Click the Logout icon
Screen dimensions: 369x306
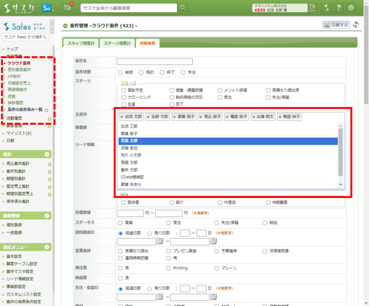313,8
